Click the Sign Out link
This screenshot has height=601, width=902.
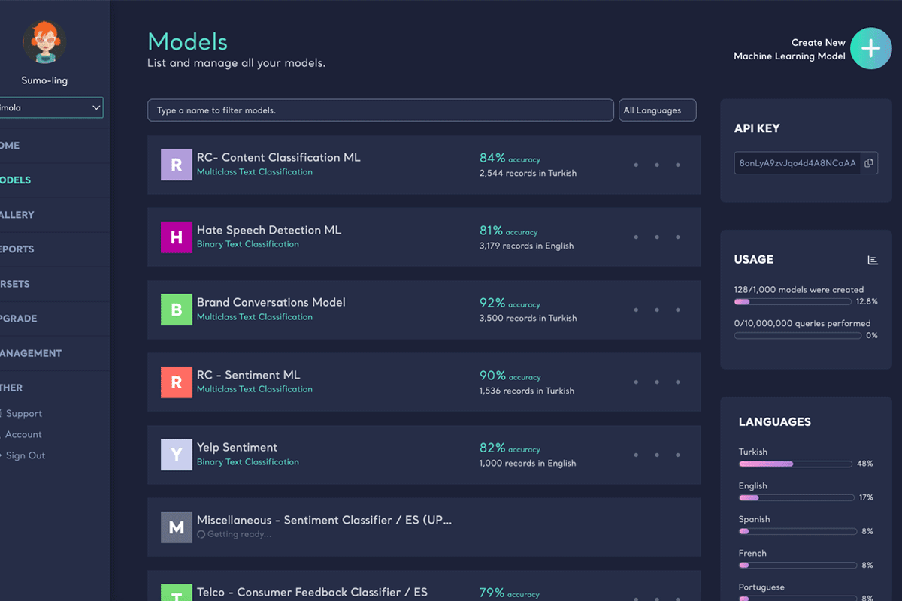click(26, 455)
